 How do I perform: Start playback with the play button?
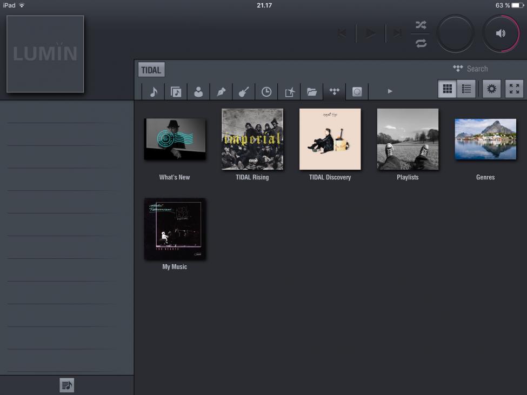371,33
